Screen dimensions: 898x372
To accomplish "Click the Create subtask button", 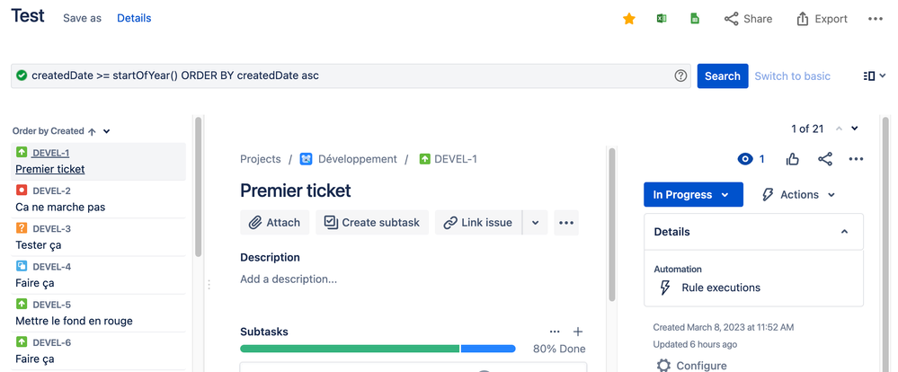I will (x=371, y=223).
